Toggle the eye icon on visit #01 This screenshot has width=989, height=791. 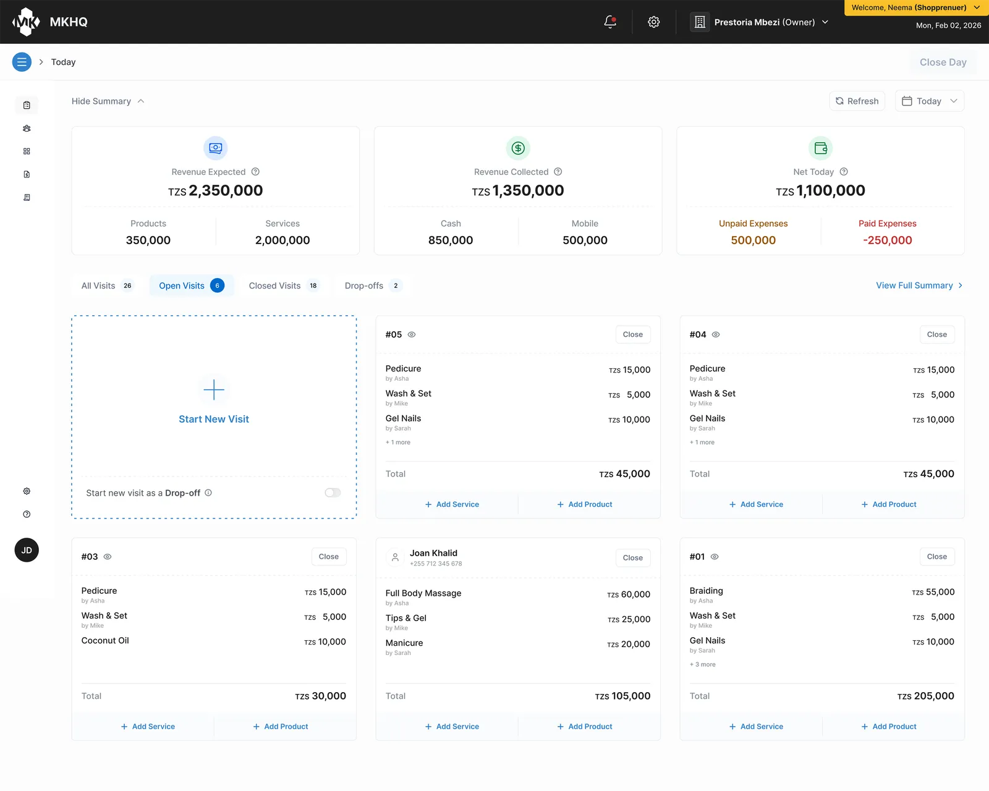click(715, 557)
